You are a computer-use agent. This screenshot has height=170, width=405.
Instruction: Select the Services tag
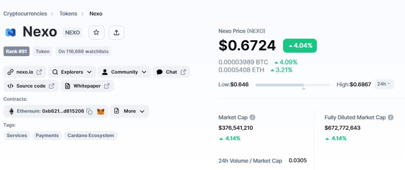click(17, 136)
